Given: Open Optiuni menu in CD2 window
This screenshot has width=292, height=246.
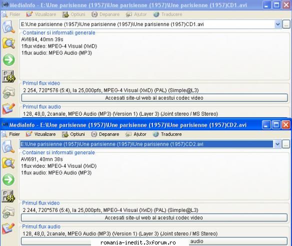Looking at the screenshot, I should (x=73, y=134).
